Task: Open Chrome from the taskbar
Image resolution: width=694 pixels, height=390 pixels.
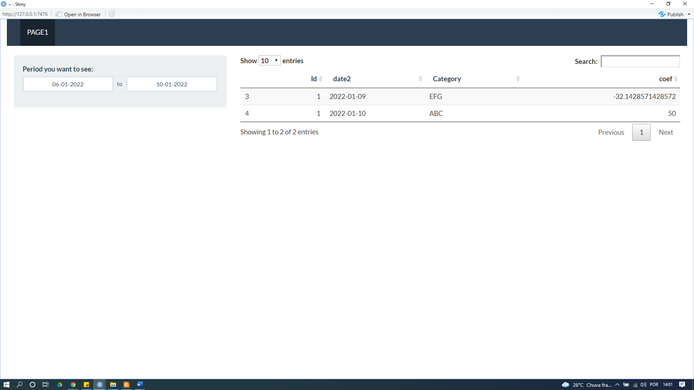Action: click(x=73, y=385)
